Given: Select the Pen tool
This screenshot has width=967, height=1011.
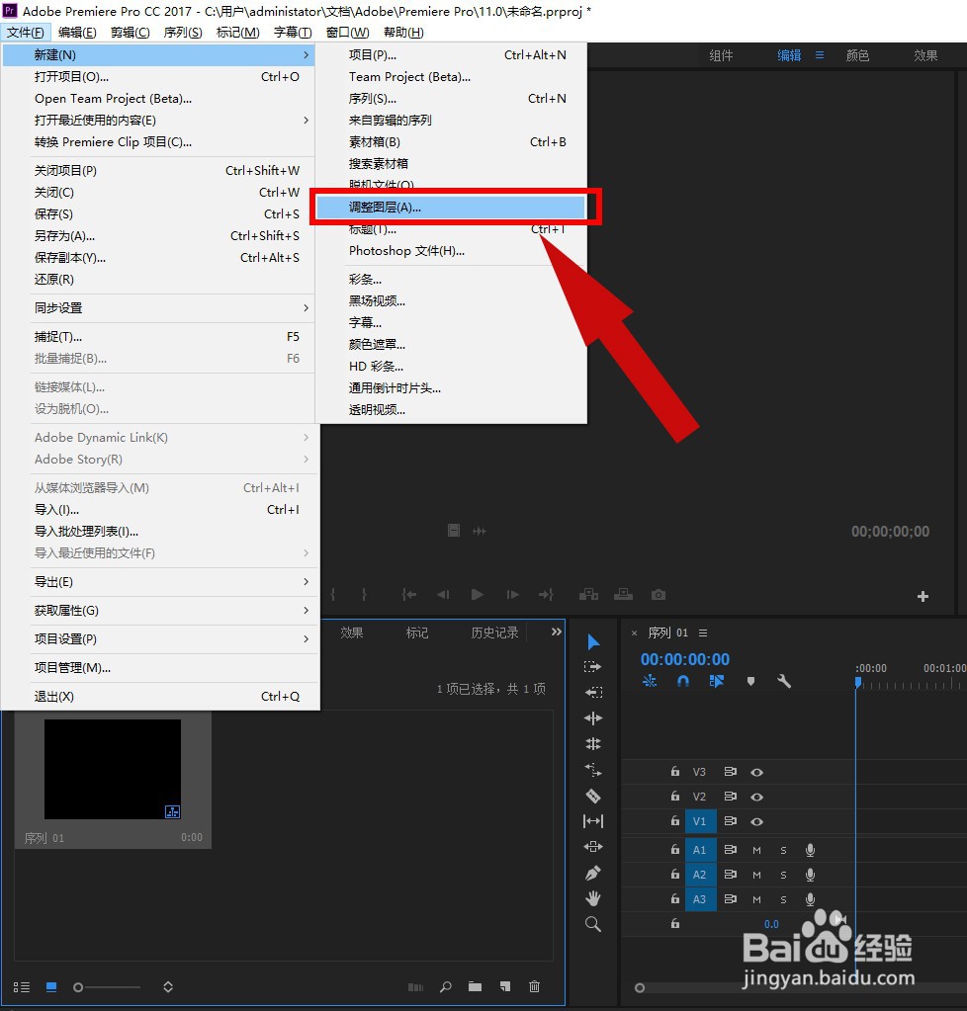Looking at the screenshot, I should (x=593, y=873).
